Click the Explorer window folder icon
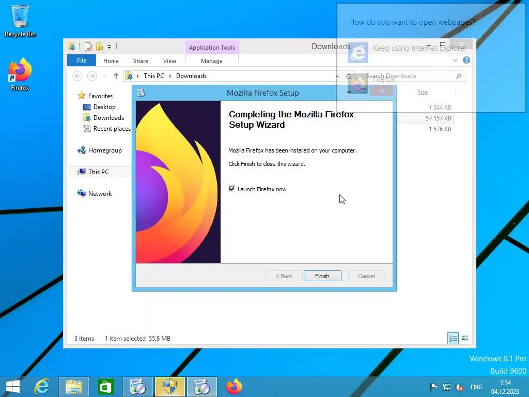Image resolution: width=529 pixels, height=397 pixels. 71,46
